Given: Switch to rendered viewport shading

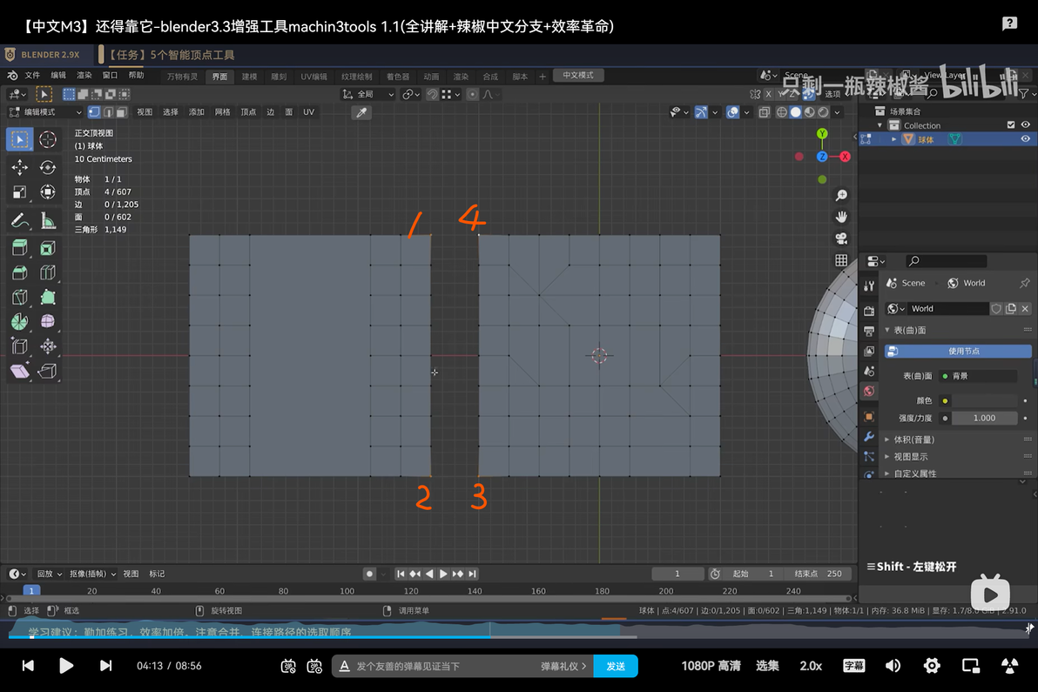Looking at the screenshot, I should click(824, 112).
